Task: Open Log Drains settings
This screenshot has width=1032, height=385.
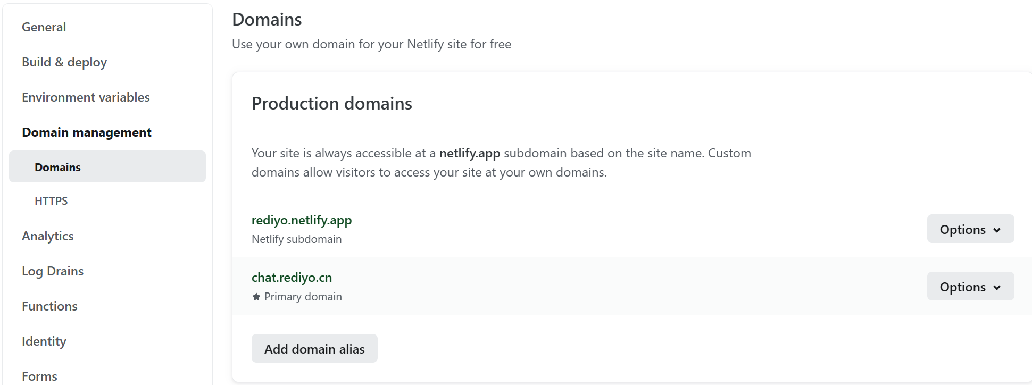Action: 53,271
